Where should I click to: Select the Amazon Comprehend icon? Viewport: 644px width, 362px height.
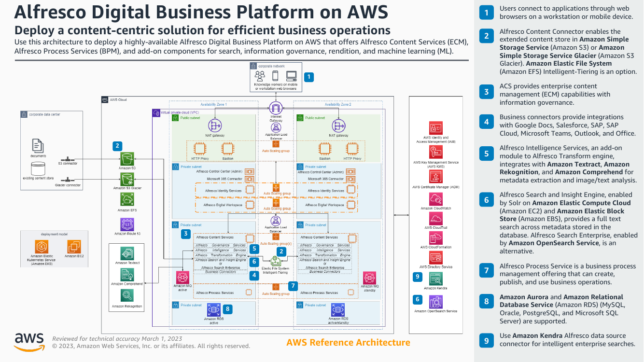click(127, 275)
